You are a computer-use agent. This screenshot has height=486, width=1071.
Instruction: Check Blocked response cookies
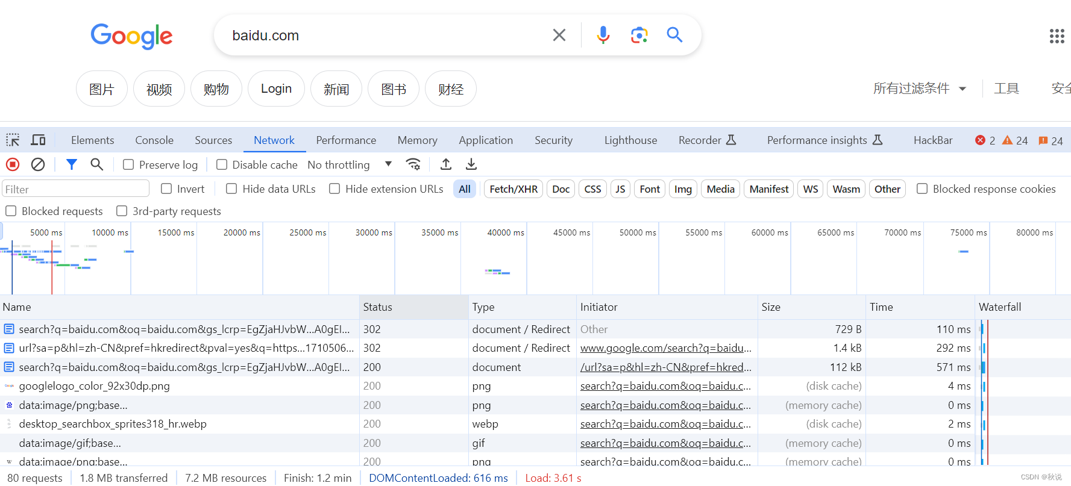922,188
